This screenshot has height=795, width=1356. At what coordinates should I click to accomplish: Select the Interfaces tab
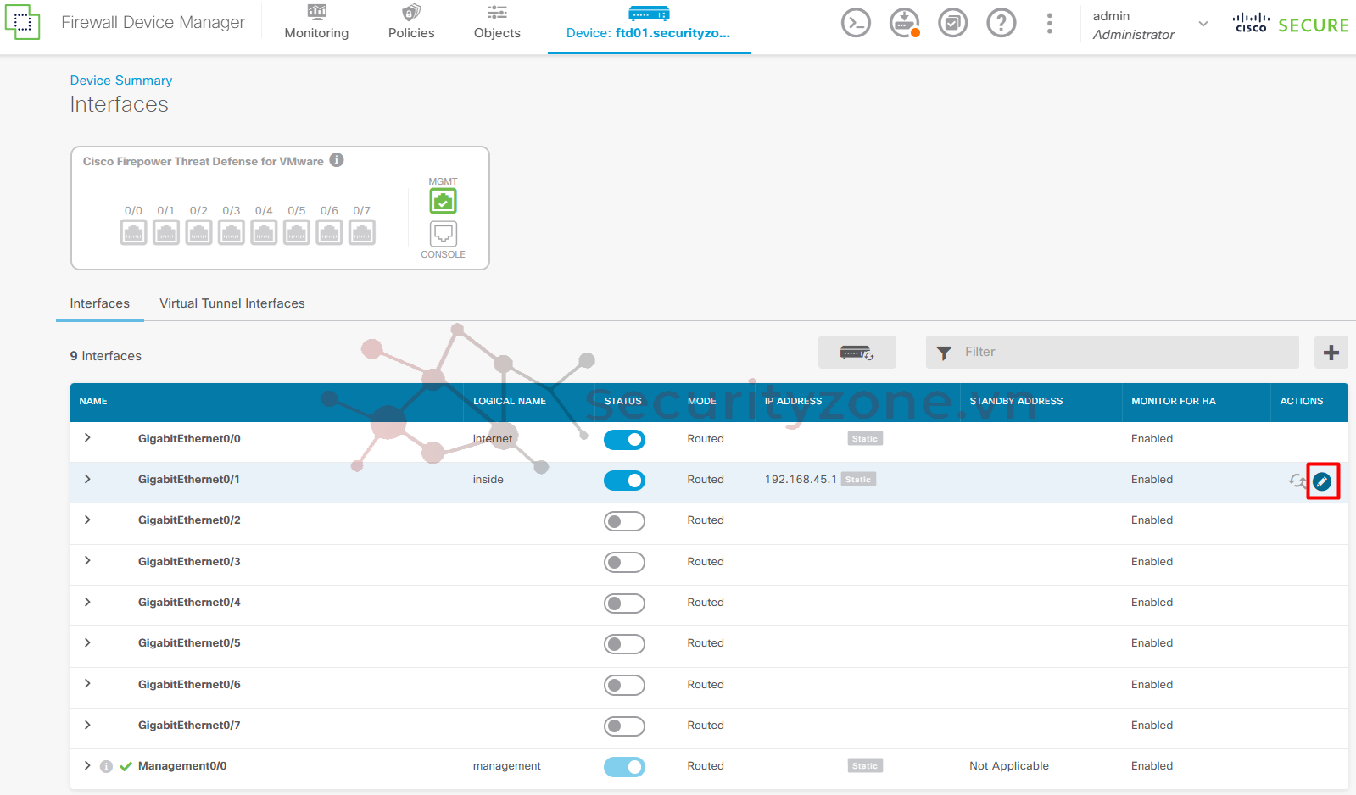coord(100,303)
